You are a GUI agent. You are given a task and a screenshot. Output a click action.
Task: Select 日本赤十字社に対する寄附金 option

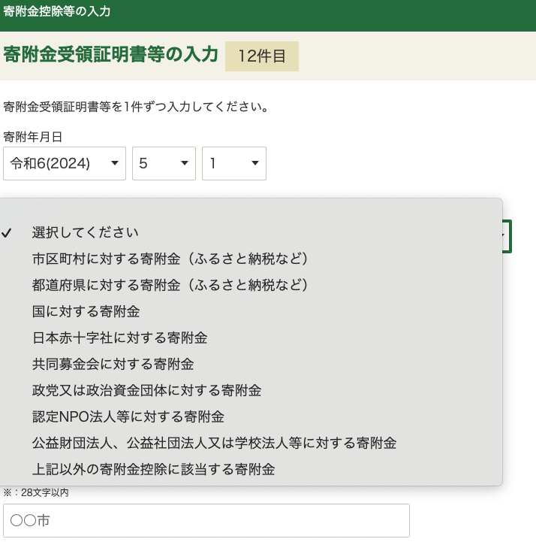coord(119,338)
